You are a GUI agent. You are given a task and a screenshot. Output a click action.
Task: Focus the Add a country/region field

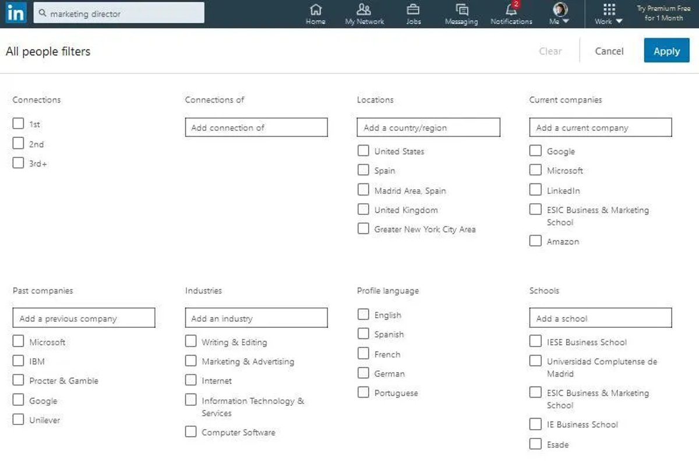[428, 127]
